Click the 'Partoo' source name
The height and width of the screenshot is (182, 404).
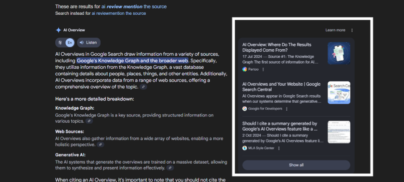click(x=253, y=69)
